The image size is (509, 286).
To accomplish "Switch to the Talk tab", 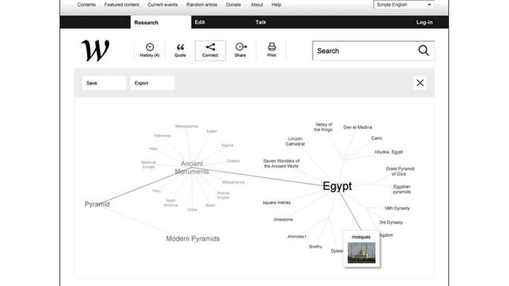I will click(x=262, y=23).
